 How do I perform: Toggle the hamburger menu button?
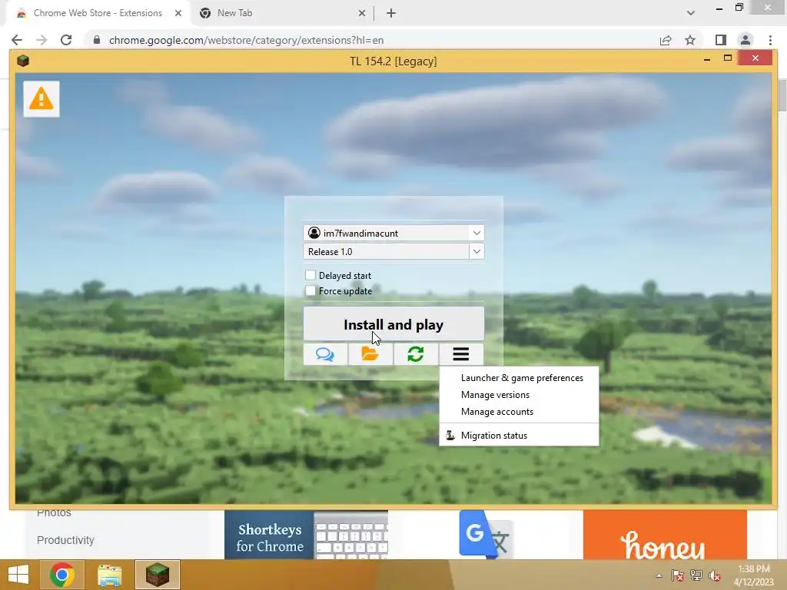(x=461, y=354)
